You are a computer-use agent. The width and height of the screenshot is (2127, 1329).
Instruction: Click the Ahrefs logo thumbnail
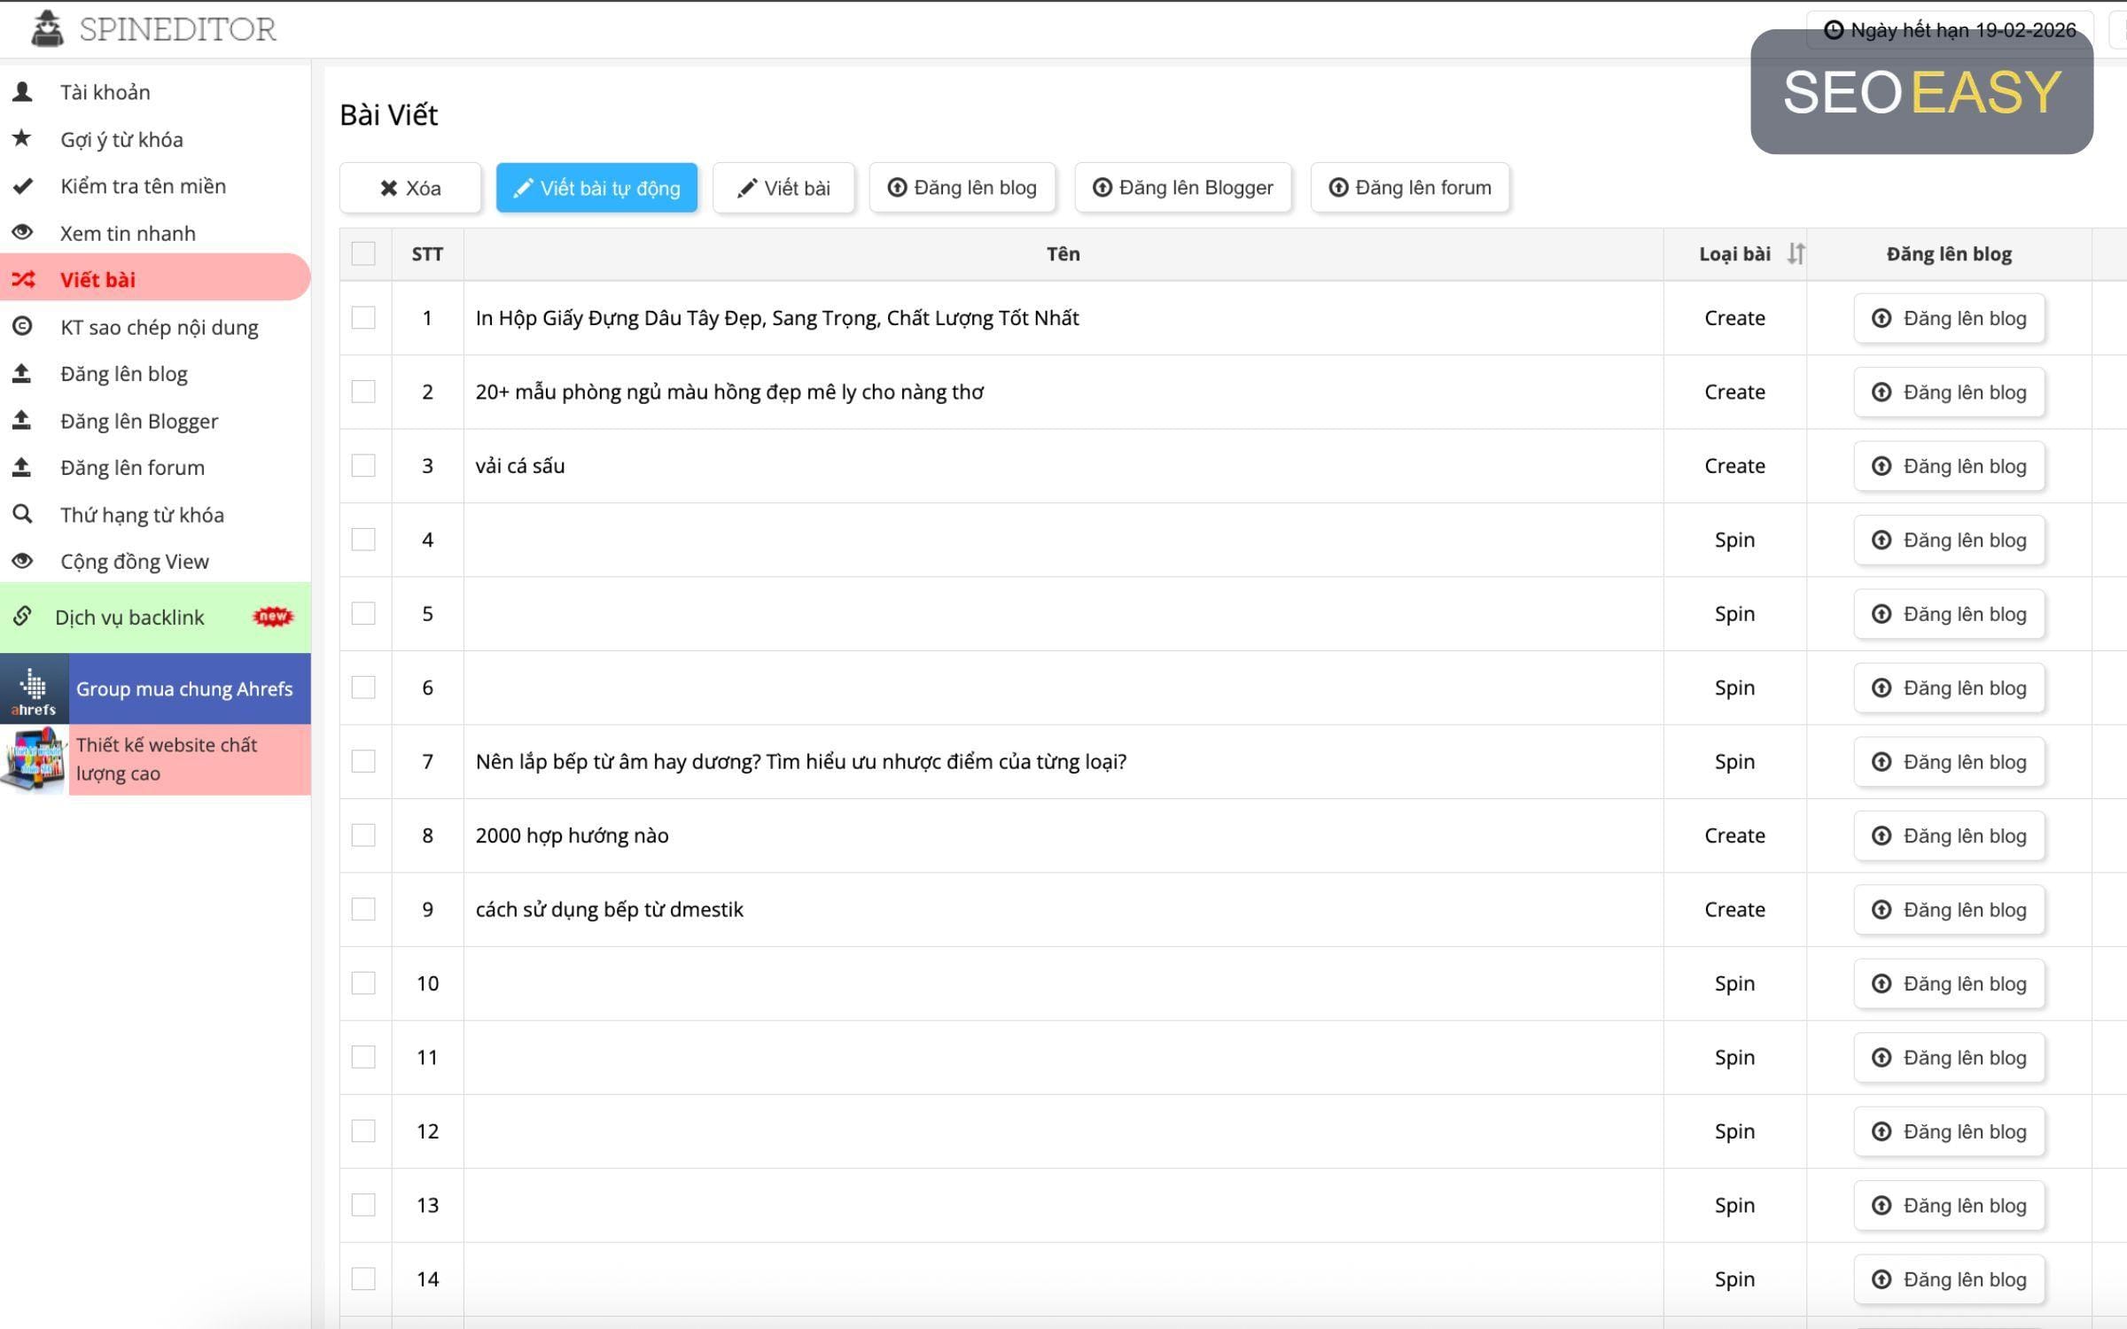[x=34, y=689]
